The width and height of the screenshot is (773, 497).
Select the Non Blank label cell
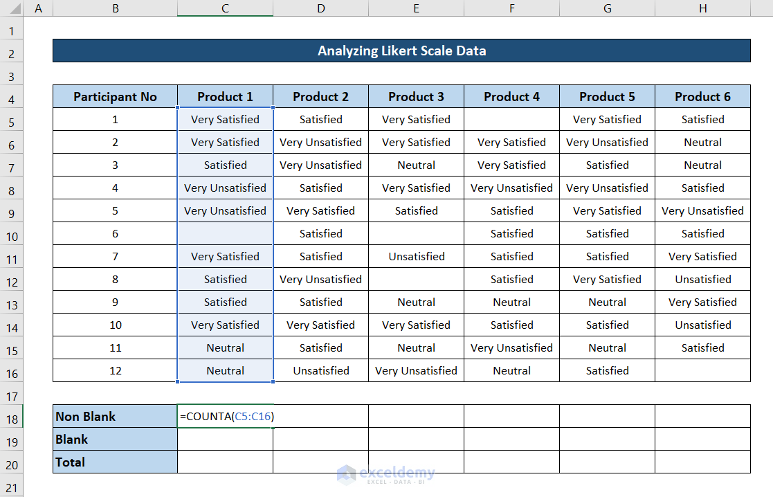(114, 416)
